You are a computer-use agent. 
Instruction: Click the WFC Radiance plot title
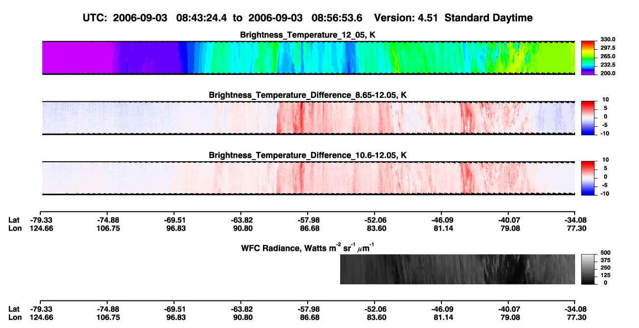click(308, 247)
